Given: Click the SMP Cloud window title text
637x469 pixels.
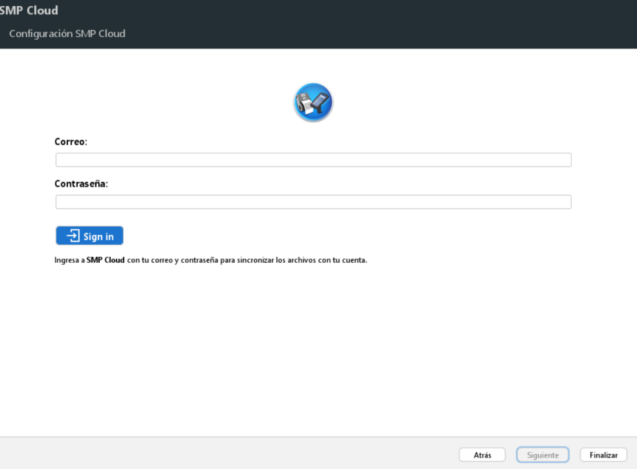Looking at the screenshot, I should point(29,10).
